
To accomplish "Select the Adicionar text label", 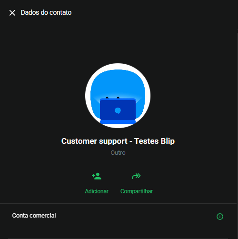I will click(x=97, y=191).
